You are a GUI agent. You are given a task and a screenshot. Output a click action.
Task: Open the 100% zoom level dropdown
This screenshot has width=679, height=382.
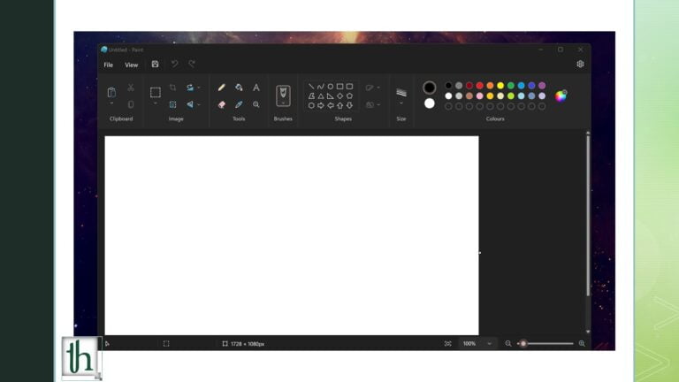489,343
